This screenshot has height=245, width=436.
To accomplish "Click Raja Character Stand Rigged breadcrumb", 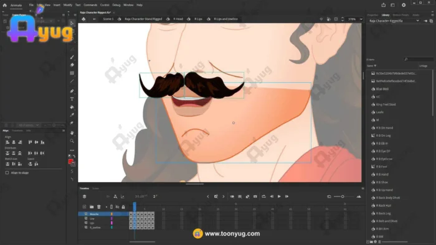I will (x=143, y=19).
